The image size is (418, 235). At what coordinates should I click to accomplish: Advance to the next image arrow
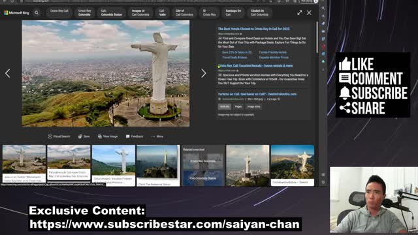(x=204, y=73)
